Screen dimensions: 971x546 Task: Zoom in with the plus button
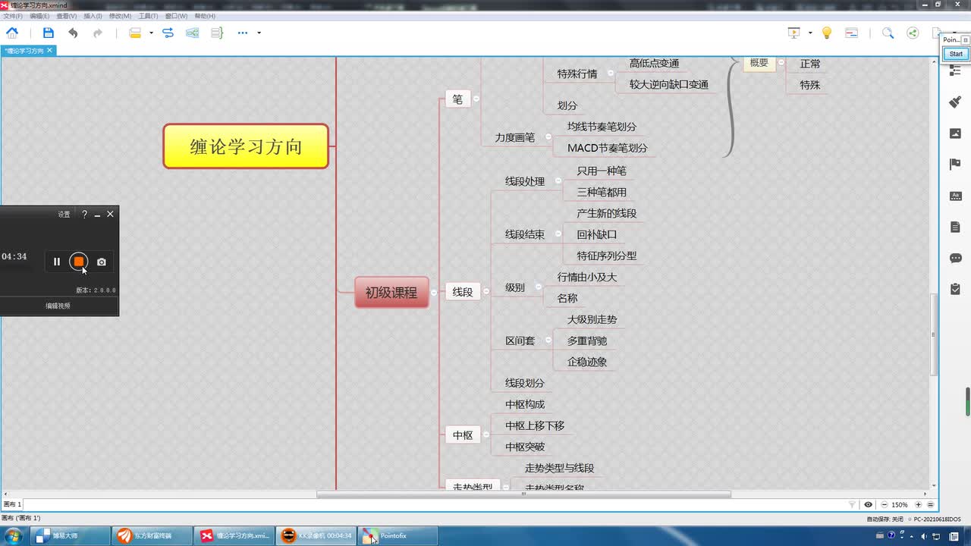918,504
